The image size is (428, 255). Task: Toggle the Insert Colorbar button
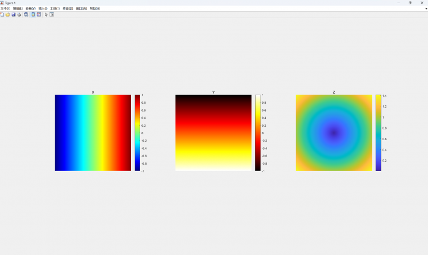[x=33, y=14]
